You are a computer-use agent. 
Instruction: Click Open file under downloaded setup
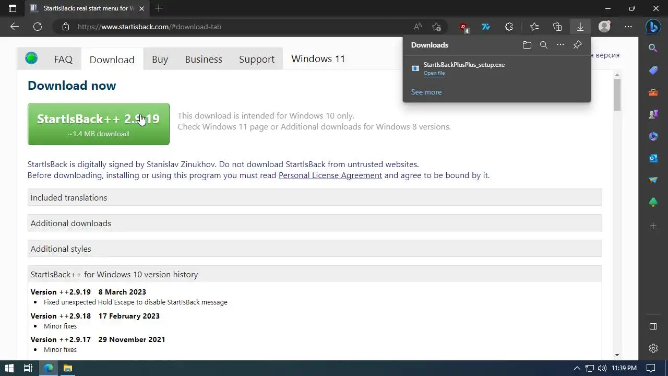434,73
